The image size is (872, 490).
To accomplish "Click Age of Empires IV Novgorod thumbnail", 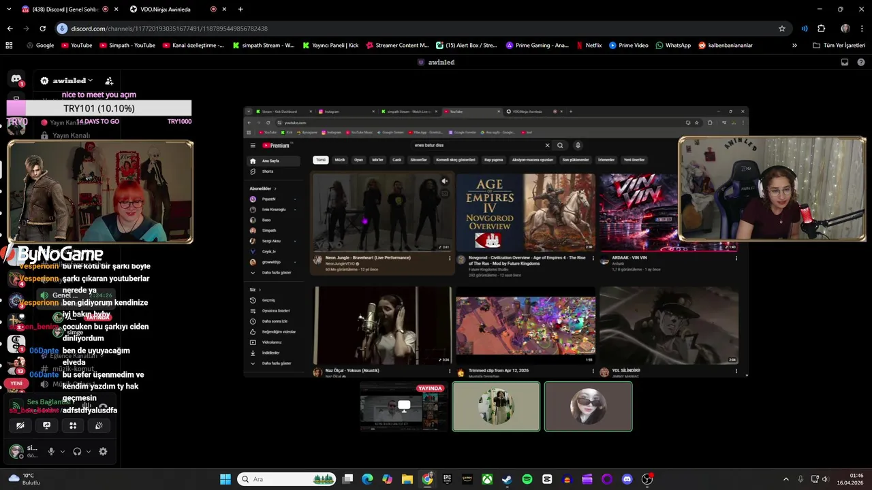I will tap(525, 212).
